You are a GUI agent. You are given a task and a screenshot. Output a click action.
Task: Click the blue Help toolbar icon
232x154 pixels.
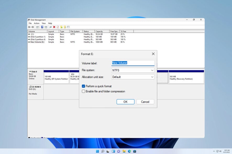point(42,27)
